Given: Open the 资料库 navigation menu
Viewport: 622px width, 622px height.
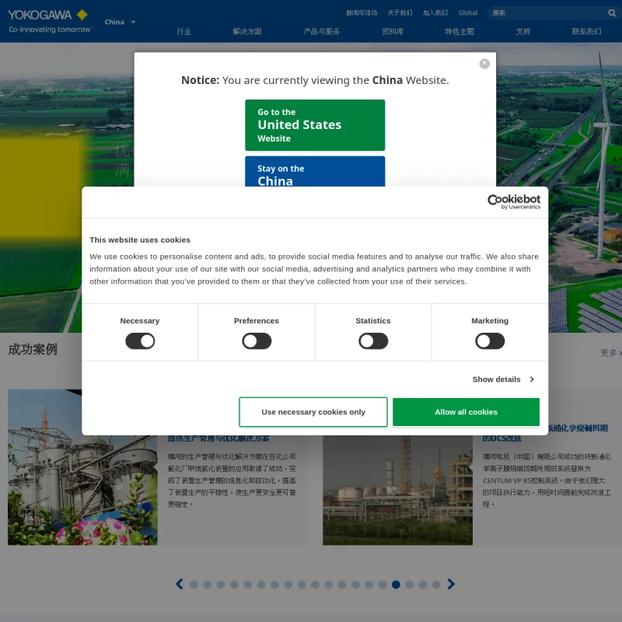Looking at the screenshot, I should (393, 32).
